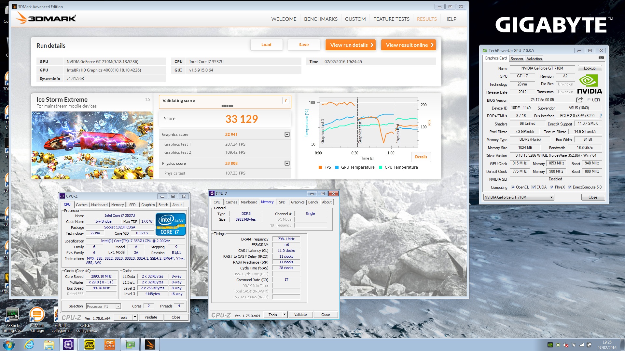Open ASRock Timing Configurator desktop shortcut
This screenshot has height=351, width=625.
(x=12, y=320)
